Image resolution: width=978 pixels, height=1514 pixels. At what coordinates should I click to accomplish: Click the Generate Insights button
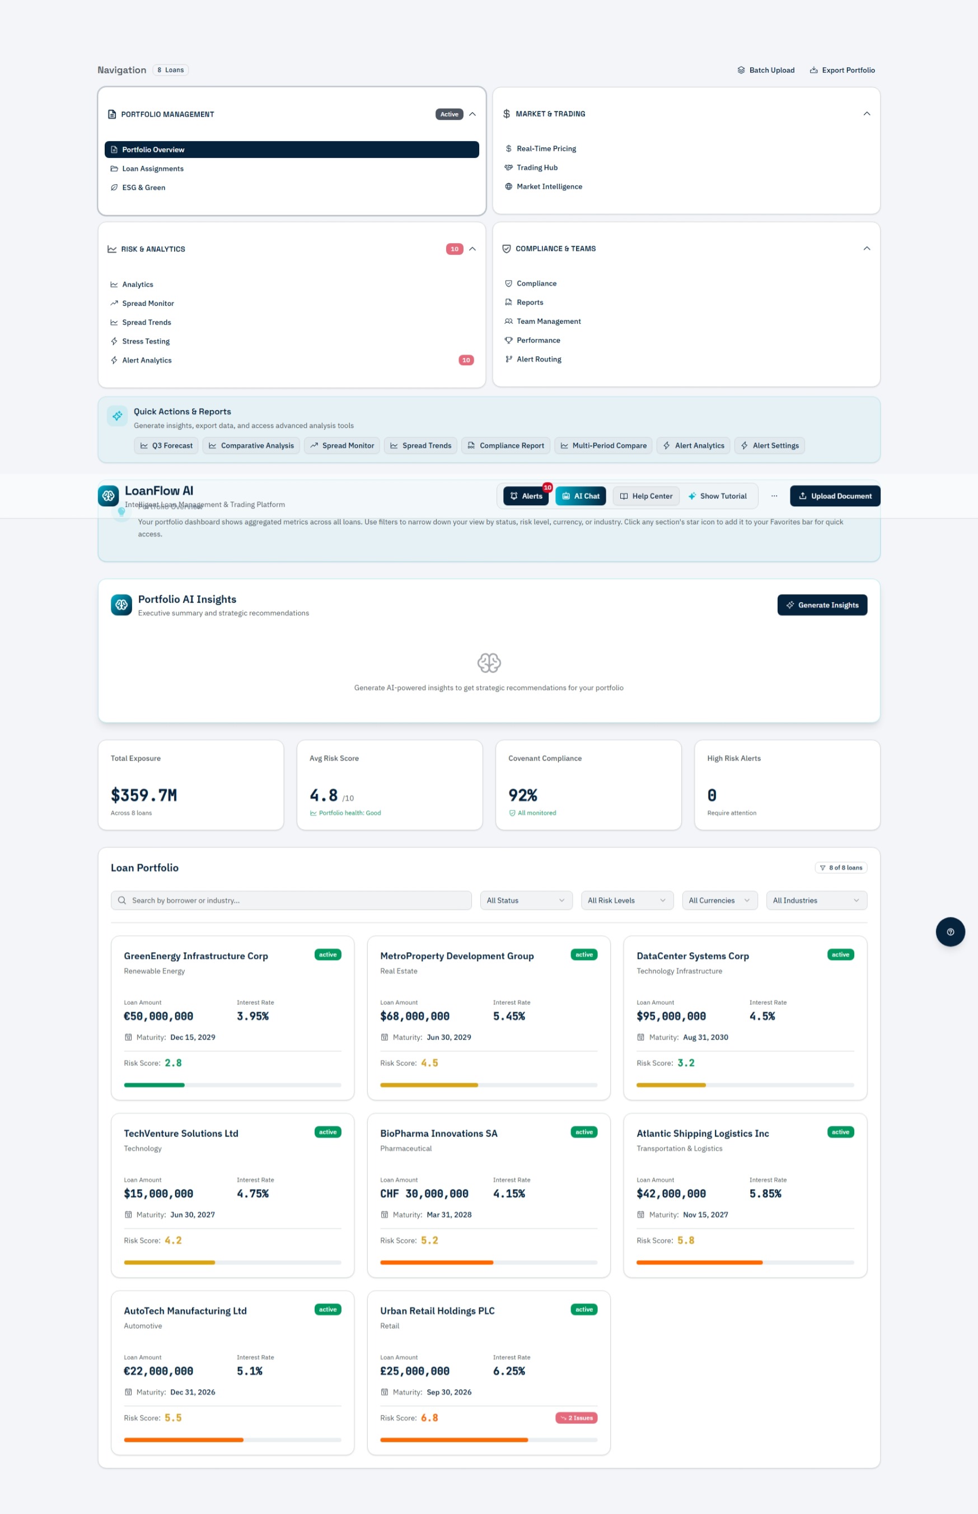[822, 605]
